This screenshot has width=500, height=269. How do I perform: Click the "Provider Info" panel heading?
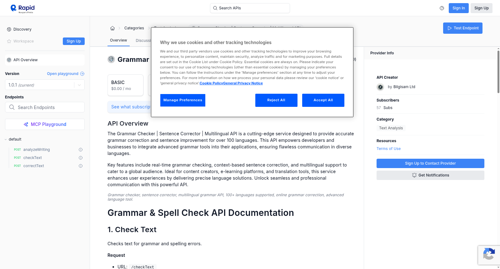click(382, 53)
